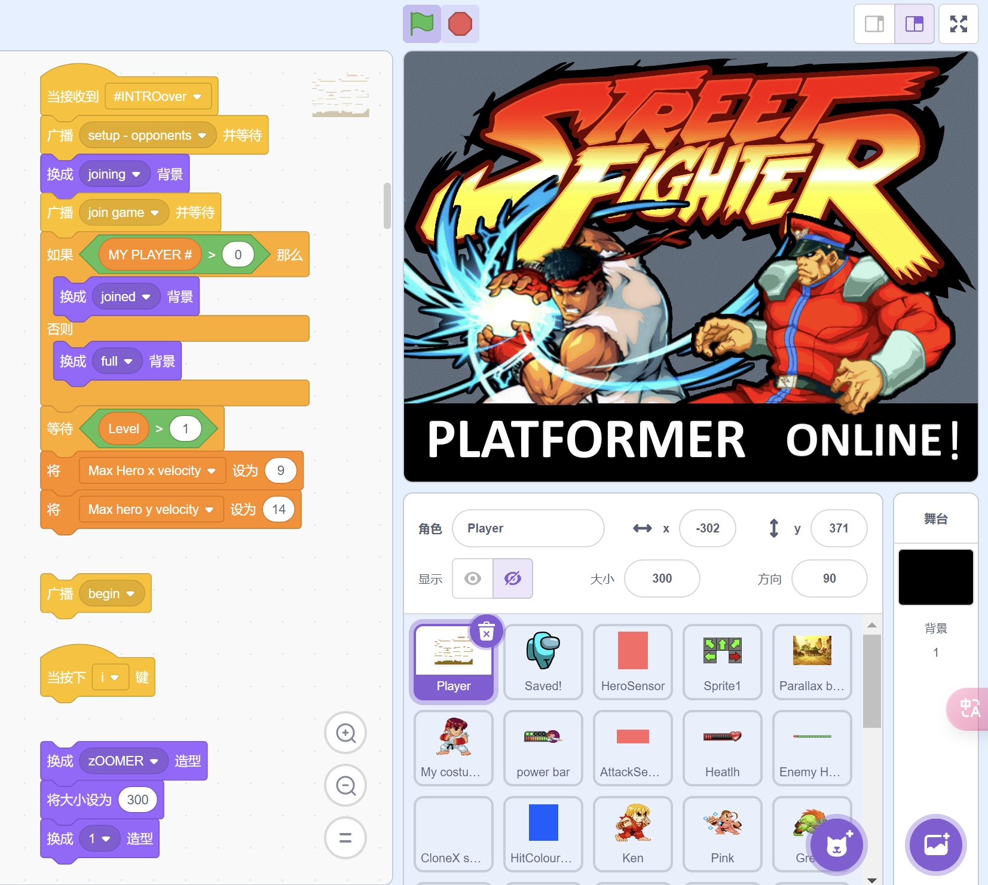The width and height of the screenshot is (988, 885).
Task: Open the join game broadcast dropdown
Action: click(124, 213)
